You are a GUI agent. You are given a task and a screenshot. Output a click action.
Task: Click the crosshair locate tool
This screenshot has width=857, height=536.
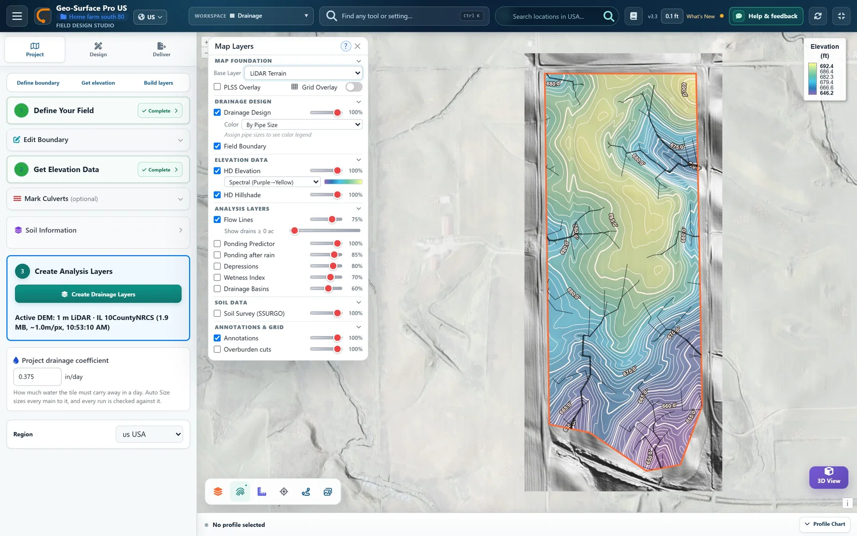(284, 492)
